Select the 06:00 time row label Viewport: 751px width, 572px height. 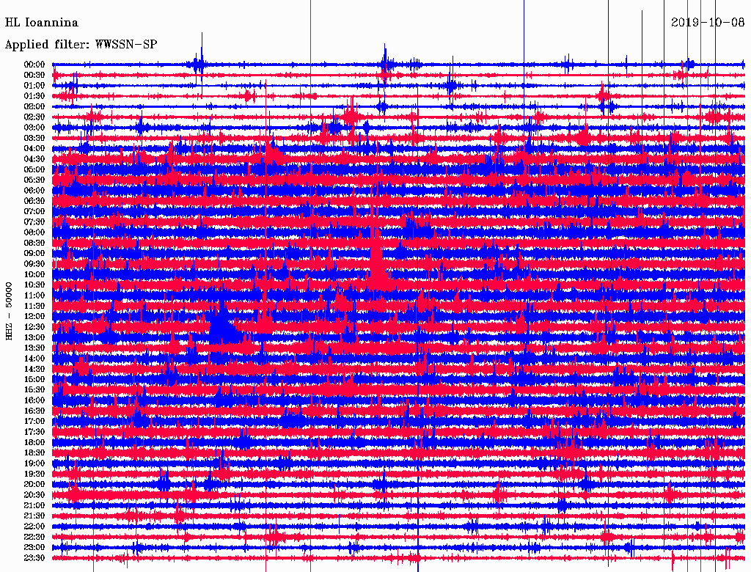pos(34,191)
